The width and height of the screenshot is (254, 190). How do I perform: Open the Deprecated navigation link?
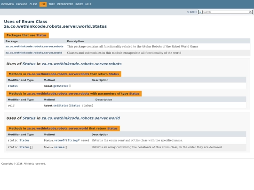point(65,4)
